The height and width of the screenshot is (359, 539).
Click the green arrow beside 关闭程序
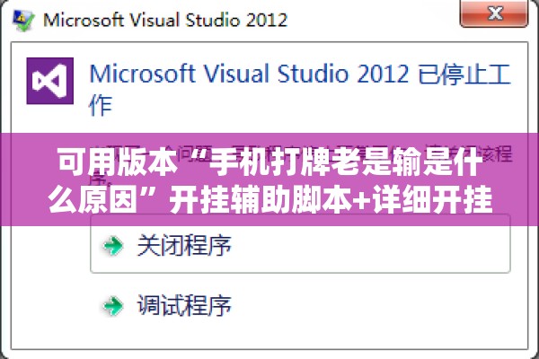[113, 246]
